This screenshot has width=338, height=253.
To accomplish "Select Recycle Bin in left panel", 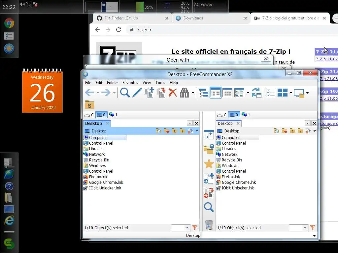I will click(x=99, y=160).
